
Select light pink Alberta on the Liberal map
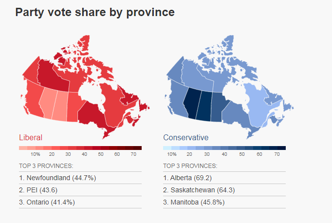[48, 104]
